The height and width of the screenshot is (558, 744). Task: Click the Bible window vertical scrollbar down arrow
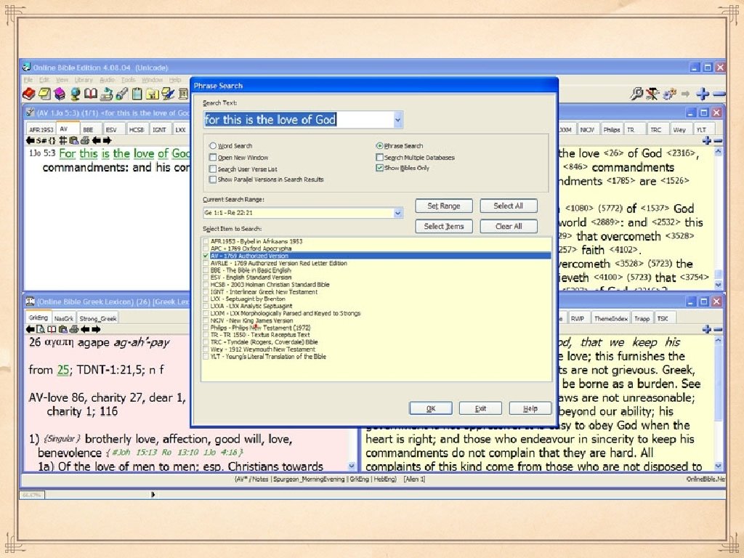click(x=718, y=285)
